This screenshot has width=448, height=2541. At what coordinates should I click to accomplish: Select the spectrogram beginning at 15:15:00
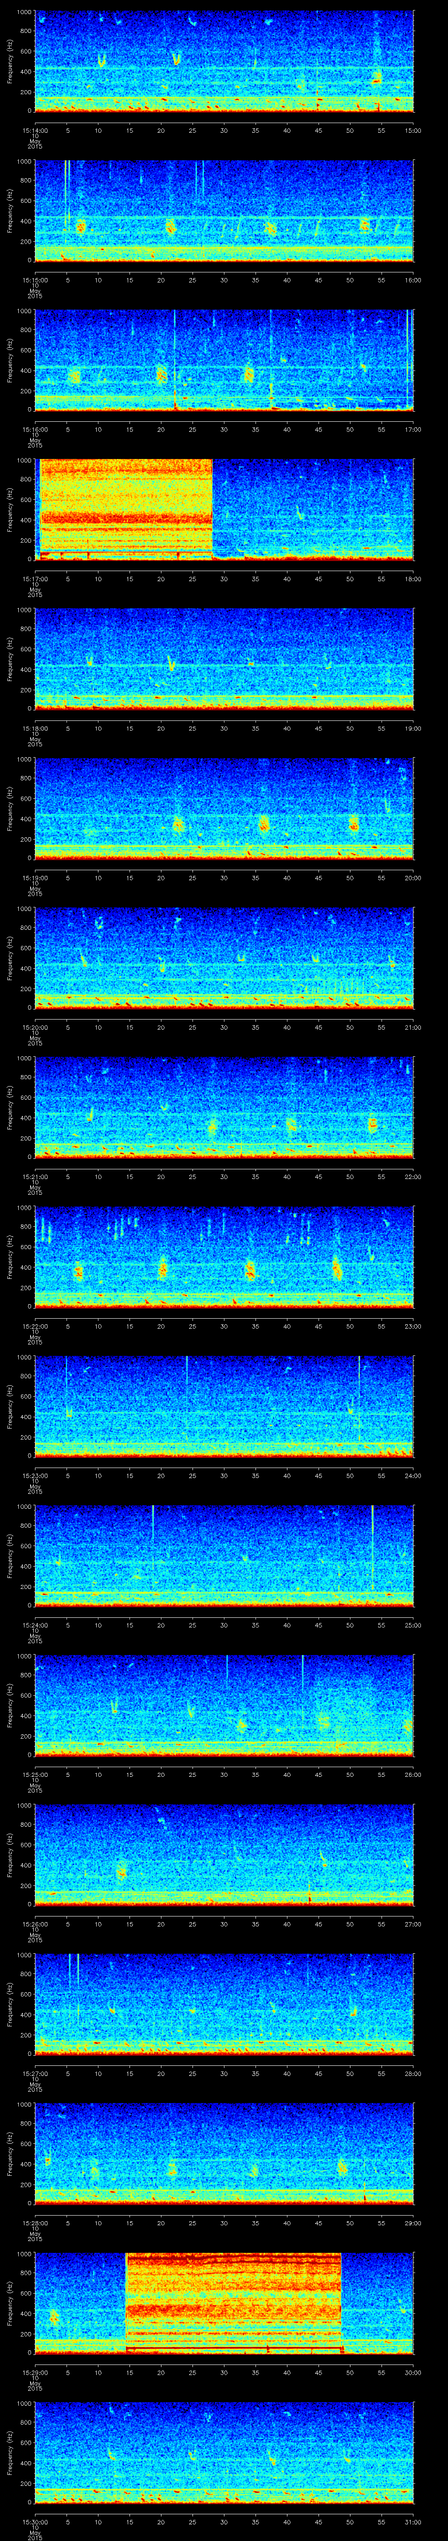tap(224, 210)
